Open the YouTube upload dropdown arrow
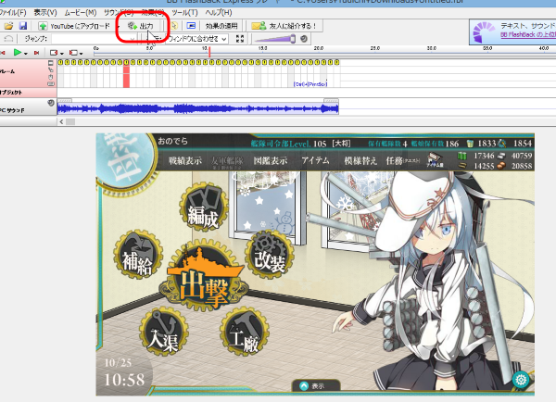 click(x=119, y=26)
